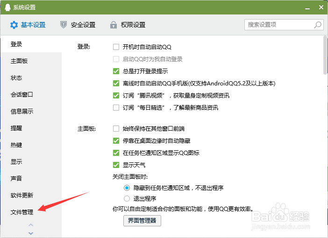328x238 pixels.
Task: Uncheck 在任务栏通知区域显示QQ图标
Action: (x=116, y=153)
